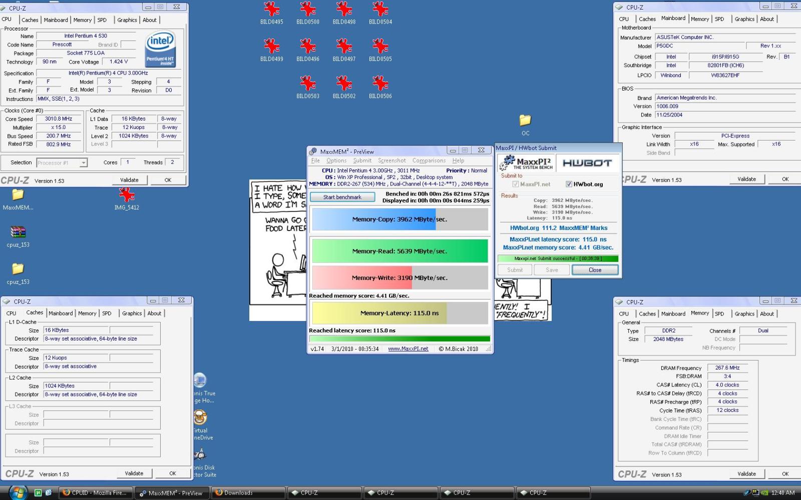Click the Windows Start orb
Image resolution: width=801 pixels, height=500 pixels.
18,492
